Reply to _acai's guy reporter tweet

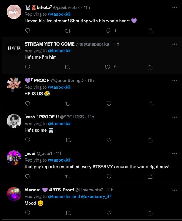pos(27,176)
